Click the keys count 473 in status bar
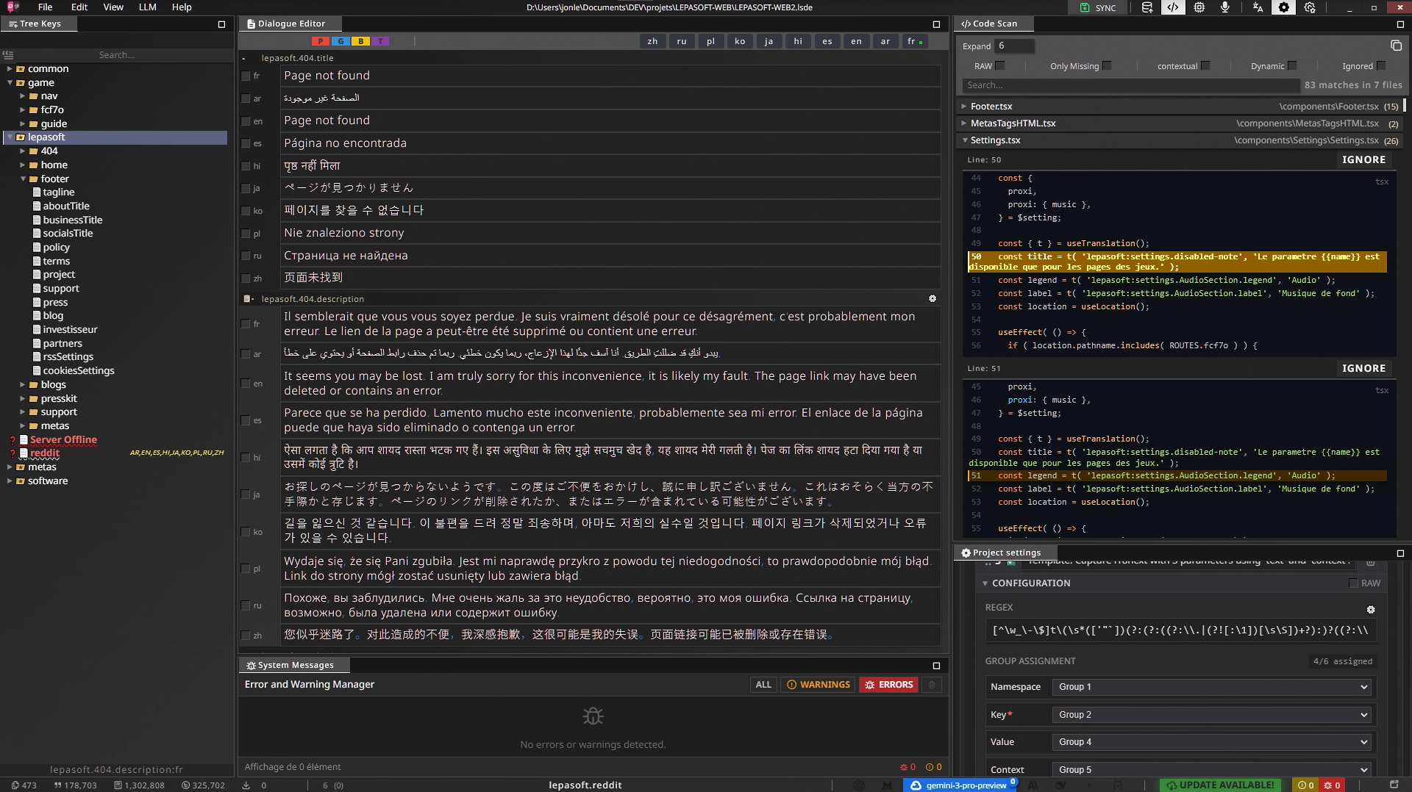The width and height of the screenshot is (1412, 792). click(24, 785)
